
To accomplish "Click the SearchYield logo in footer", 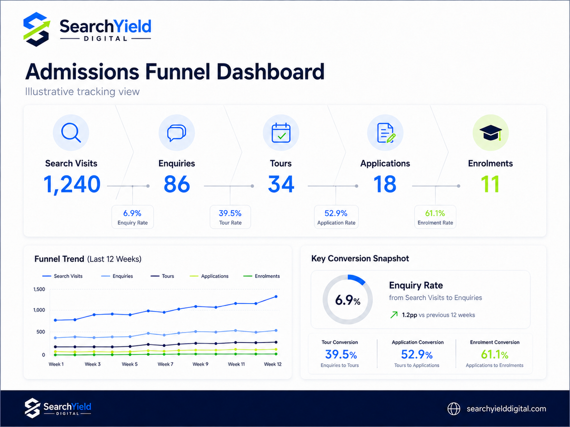I will [x=57, y=408].
